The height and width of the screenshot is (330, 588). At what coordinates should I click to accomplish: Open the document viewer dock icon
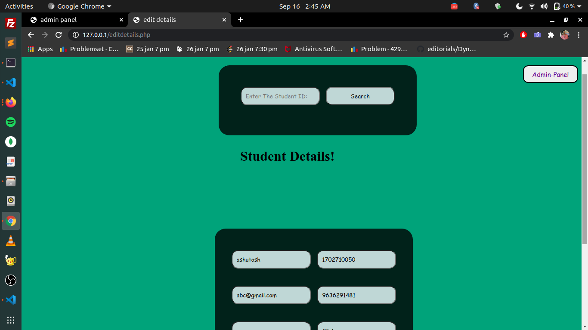[x=11, y=162]
